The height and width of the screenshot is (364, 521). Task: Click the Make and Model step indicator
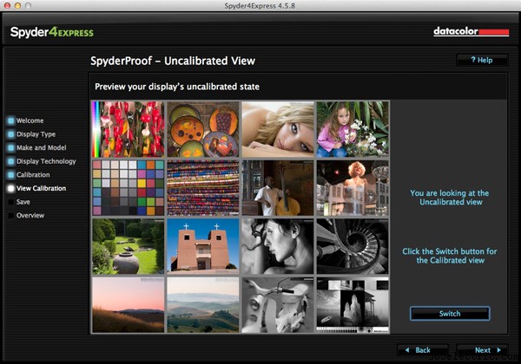[10, 148]
